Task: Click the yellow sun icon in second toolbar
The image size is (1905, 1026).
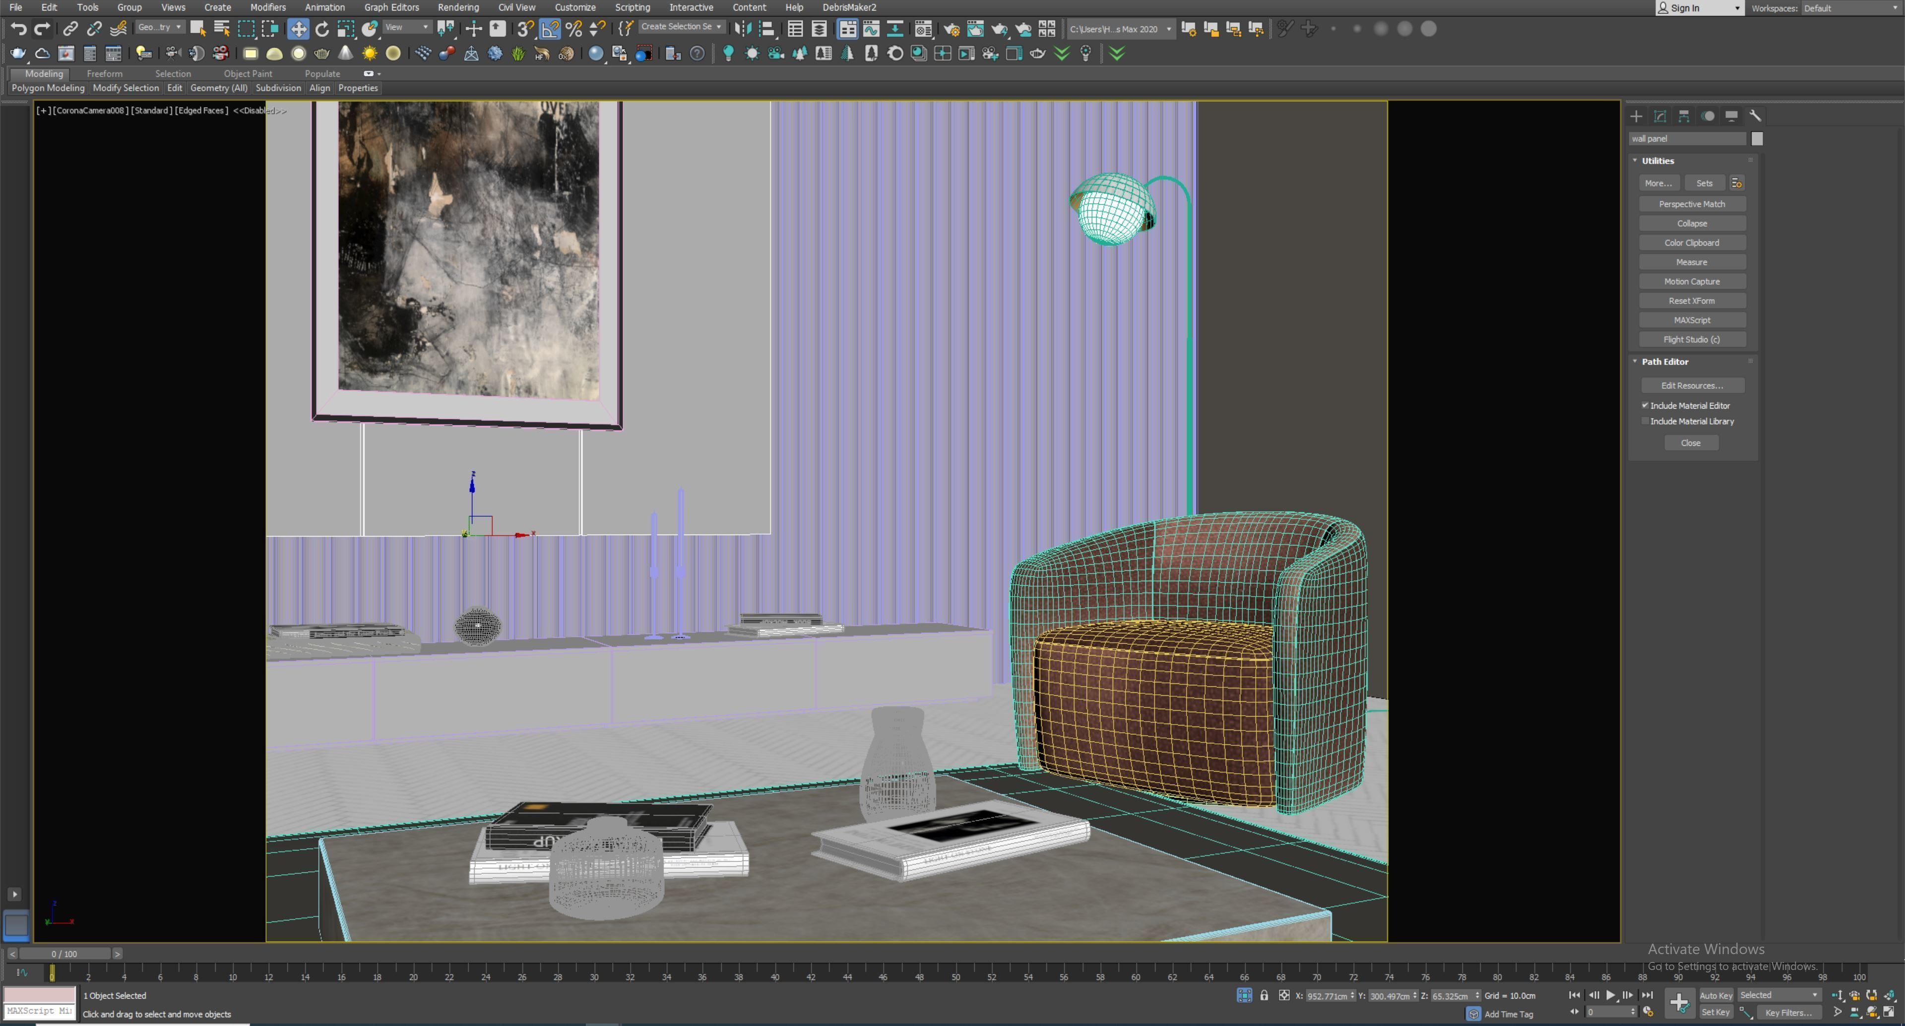Action: [370, 53]
